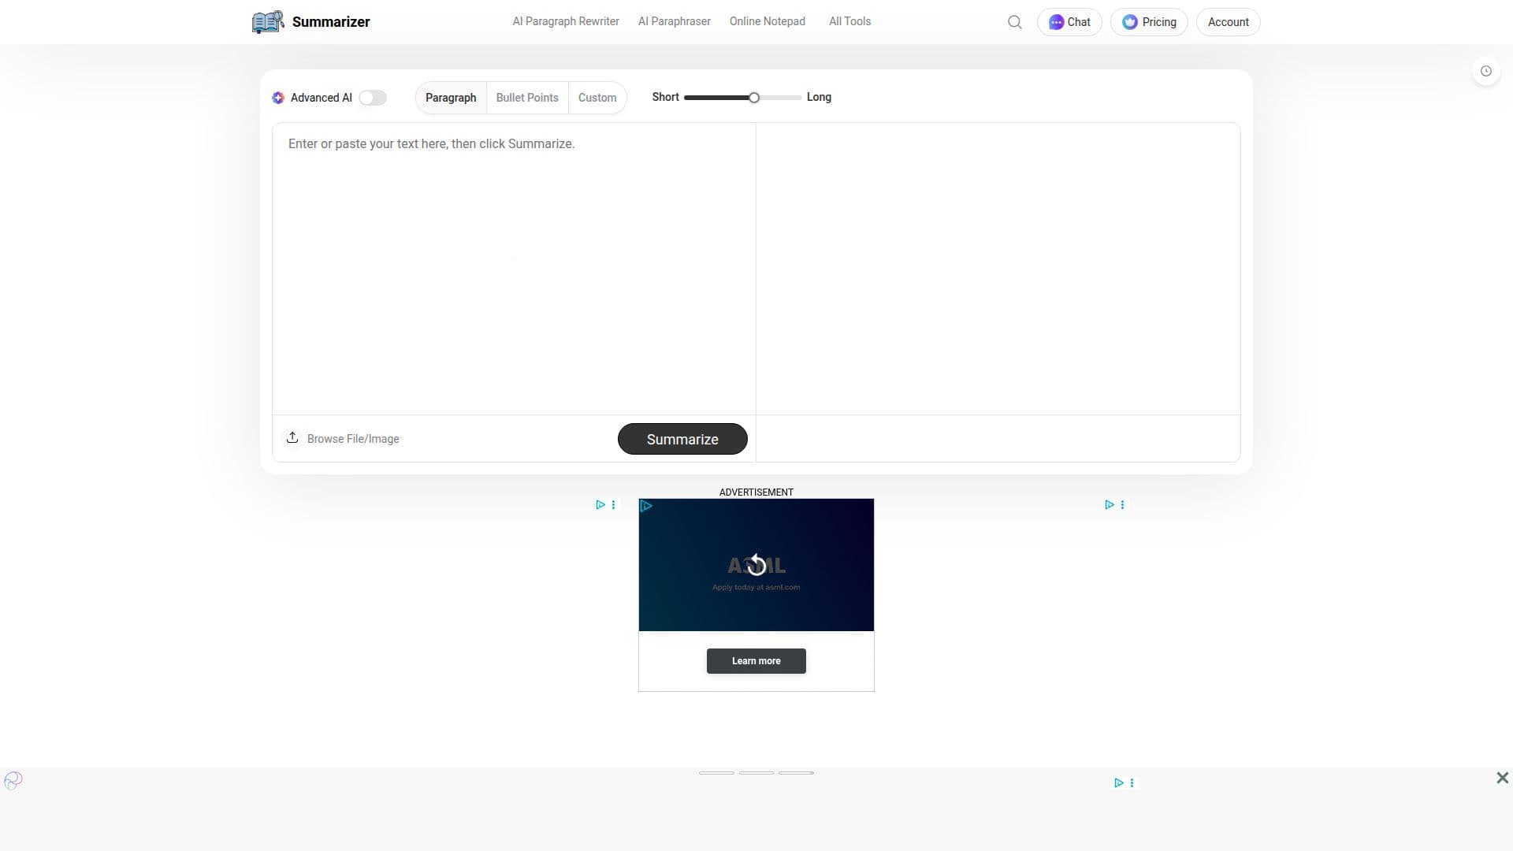
Task: Go to Online Notepad
Action: coord(768,21)
